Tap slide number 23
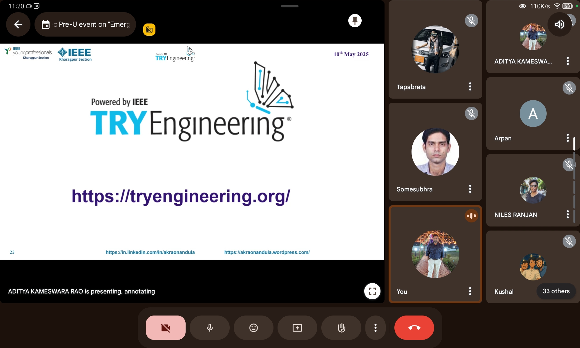The height and width of the screenshot is (348, 580). coord(12,252)
